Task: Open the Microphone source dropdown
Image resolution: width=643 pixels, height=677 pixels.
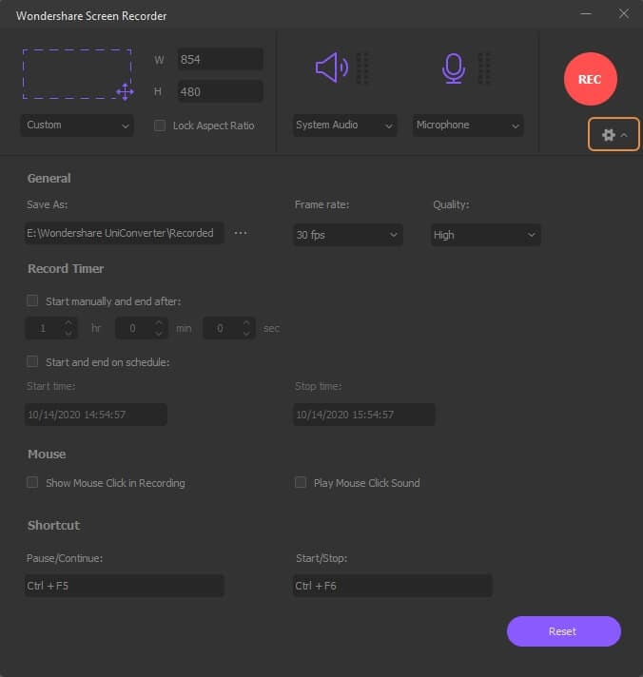Action: [468, 126]
